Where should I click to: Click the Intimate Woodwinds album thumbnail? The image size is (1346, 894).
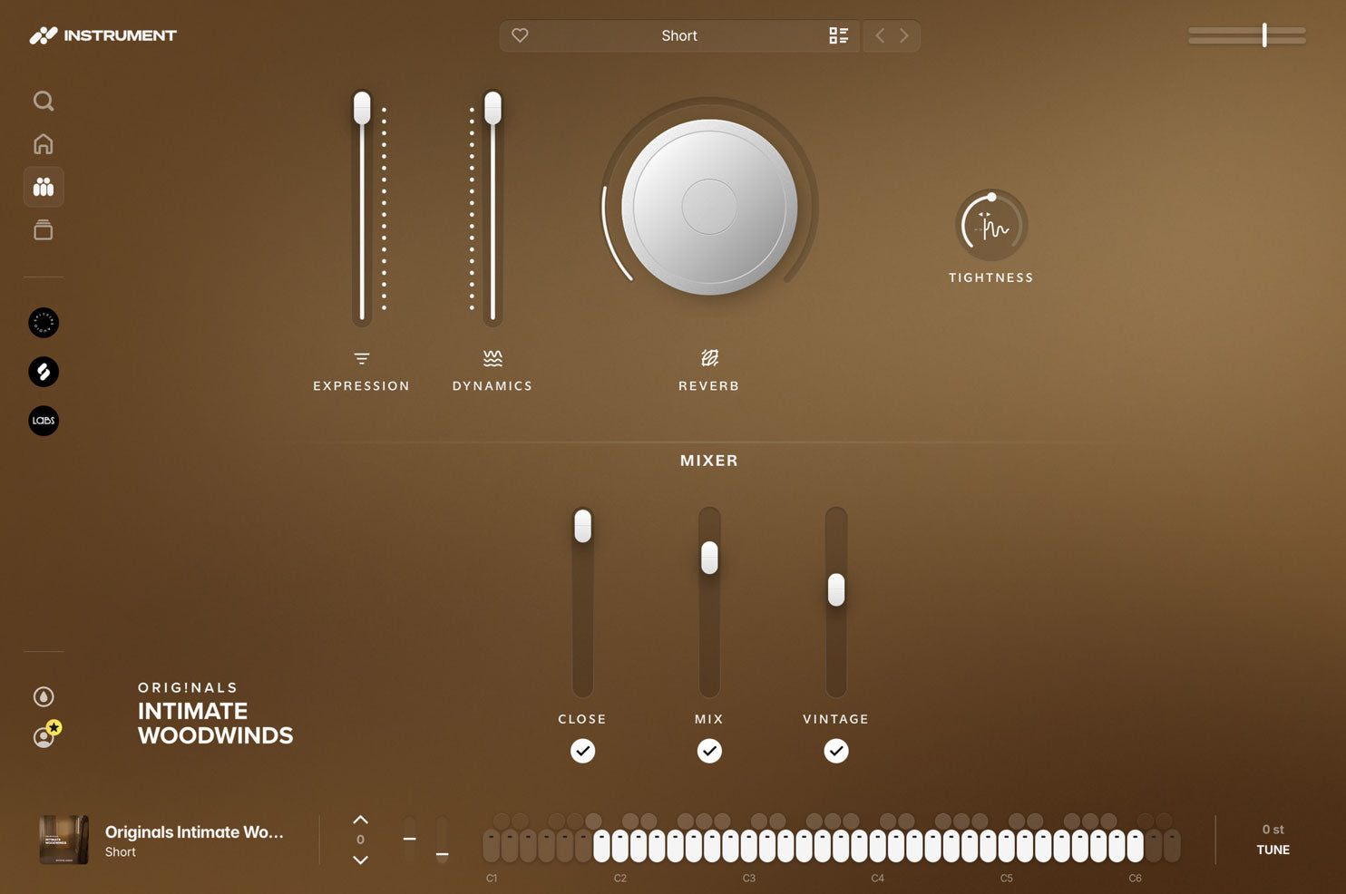click(63, 840)
